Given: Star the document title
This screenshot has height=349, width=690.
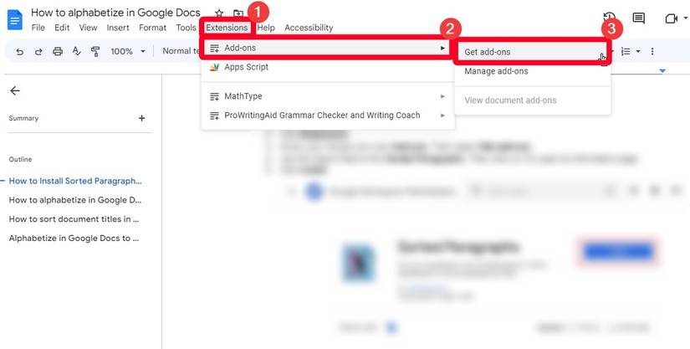Looking at the screenshot, I should pyautogui.click(x=219, y=13).
